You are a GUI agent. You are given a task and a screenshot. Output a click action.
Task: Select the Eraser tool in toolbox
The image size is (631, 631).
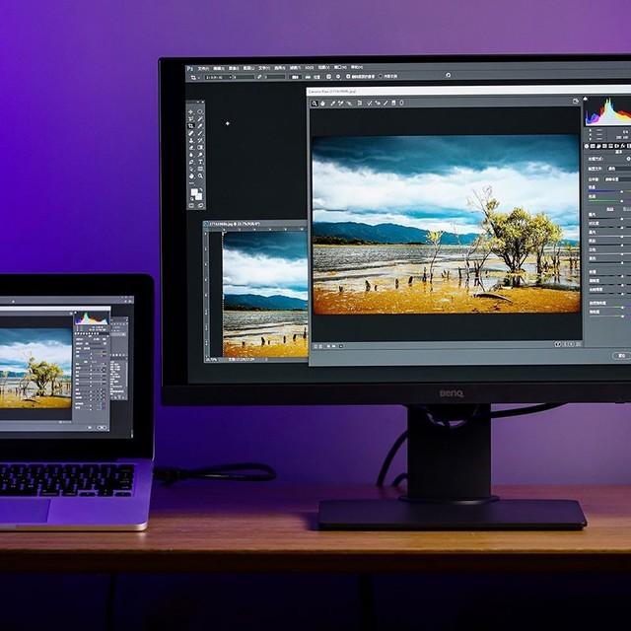click(190, 147)
